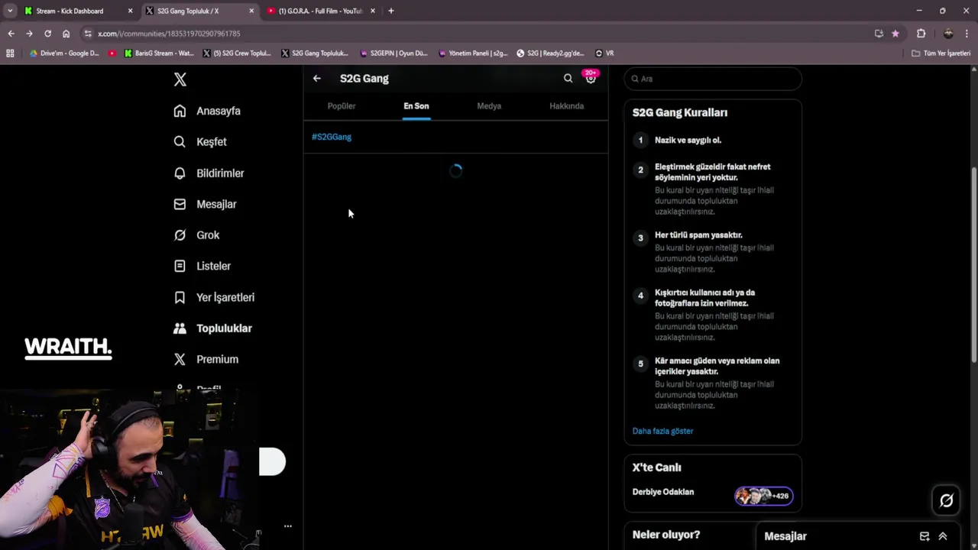Open Bildirimler bell icon
The image size is (978, 550).
click(x=180, y=173)
